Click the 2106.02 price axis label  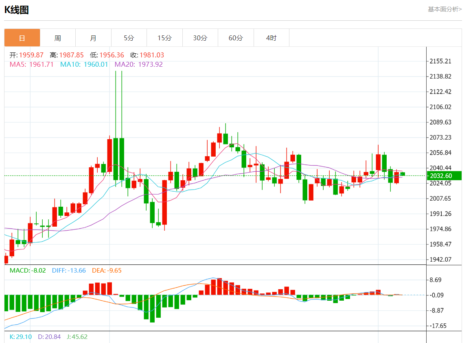tap(440, 107)
